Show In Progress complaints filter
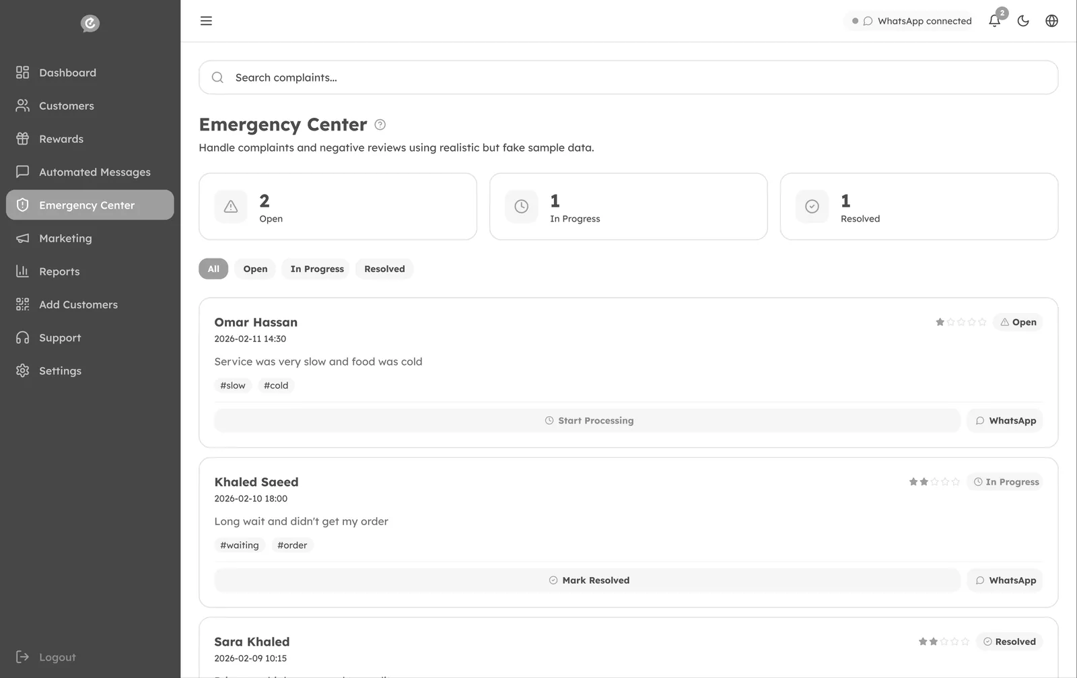This screenshot has height=678, width=1077. tap(317, 269)
